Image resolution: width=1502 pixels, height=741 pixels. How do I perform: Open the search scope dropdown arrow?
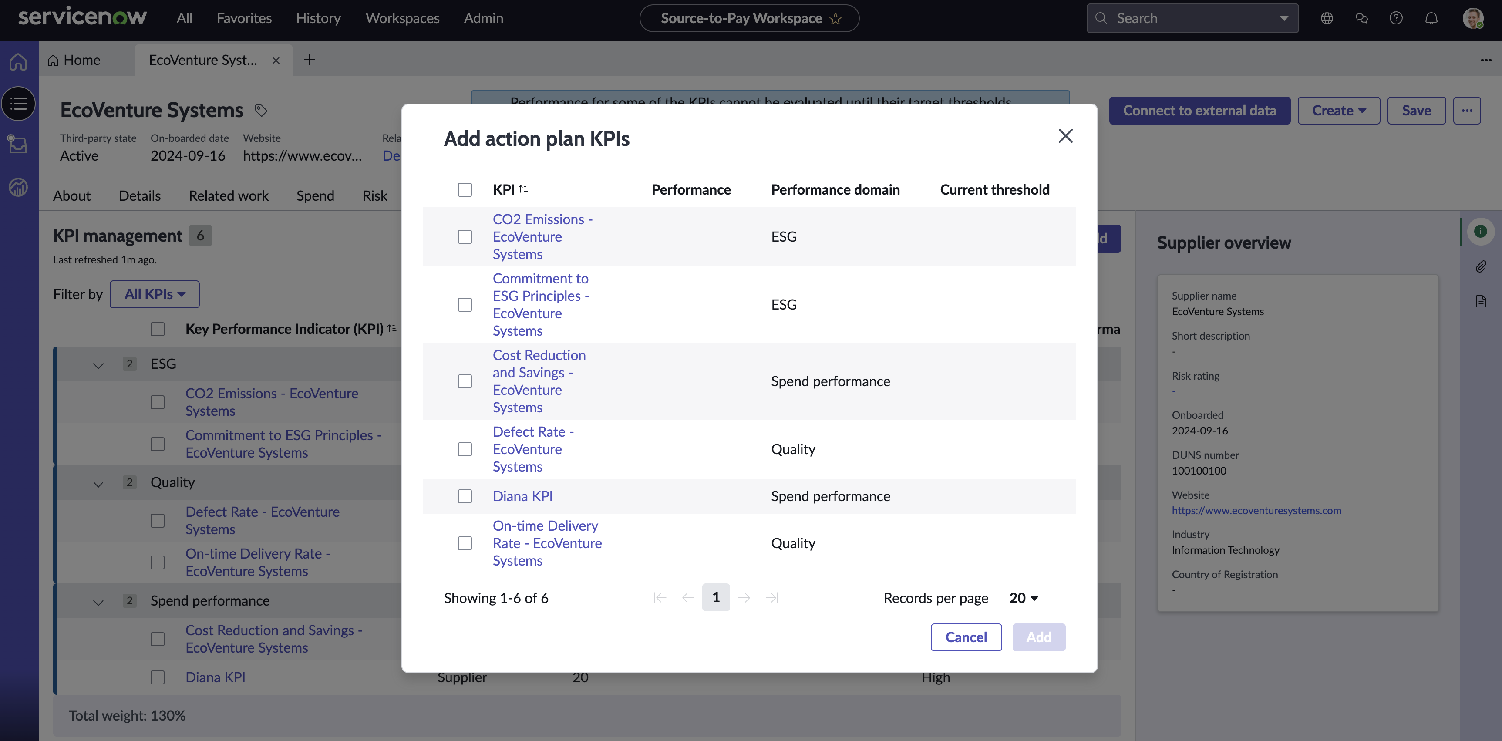pyautogui.click(x=1283, y=18)
